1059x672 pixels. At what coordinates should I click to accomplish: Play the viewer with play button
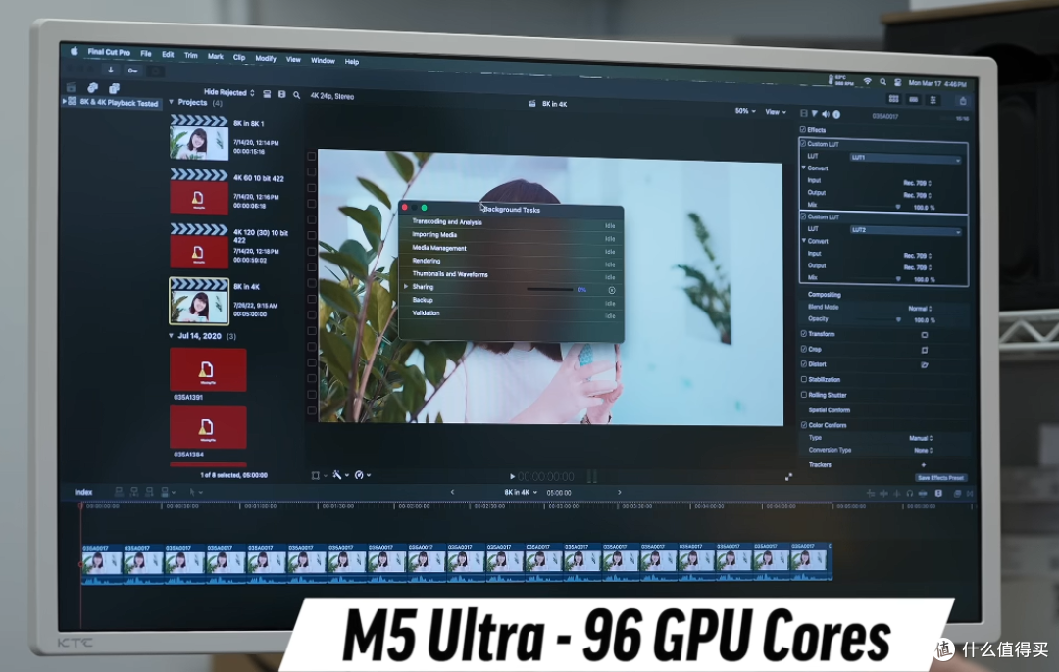pos(512,476)
